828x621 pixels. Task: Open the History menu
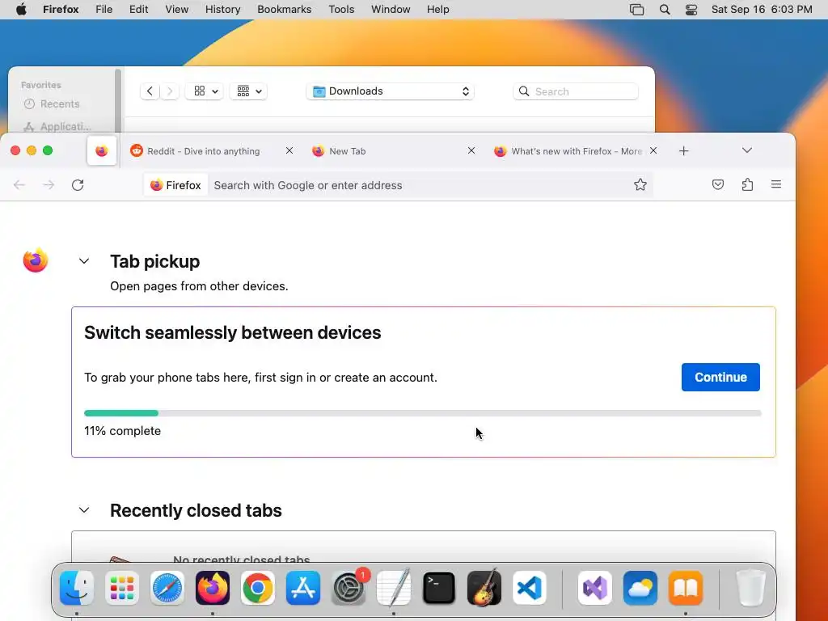(223, 10)
